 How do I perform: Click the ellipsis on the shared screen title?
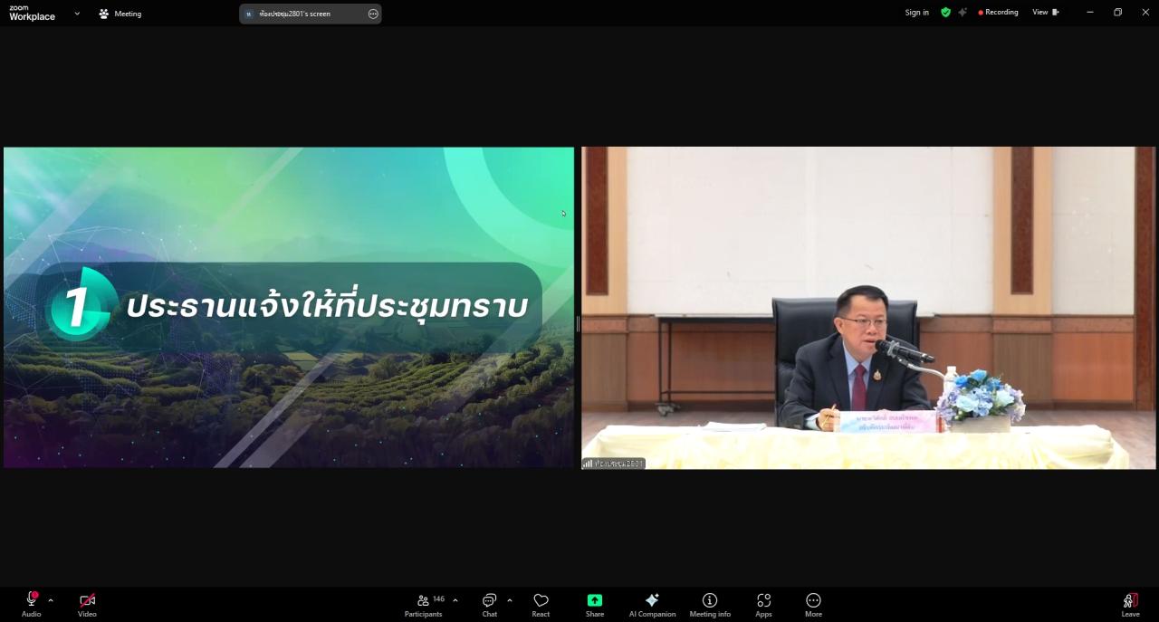[x=372, y=13]
